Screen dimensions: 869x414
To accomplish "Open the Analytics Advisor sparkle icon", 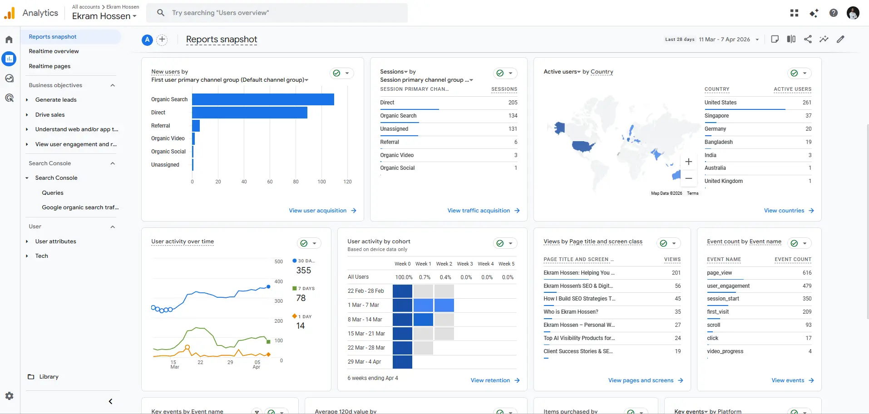I will (x=814, y=13).
